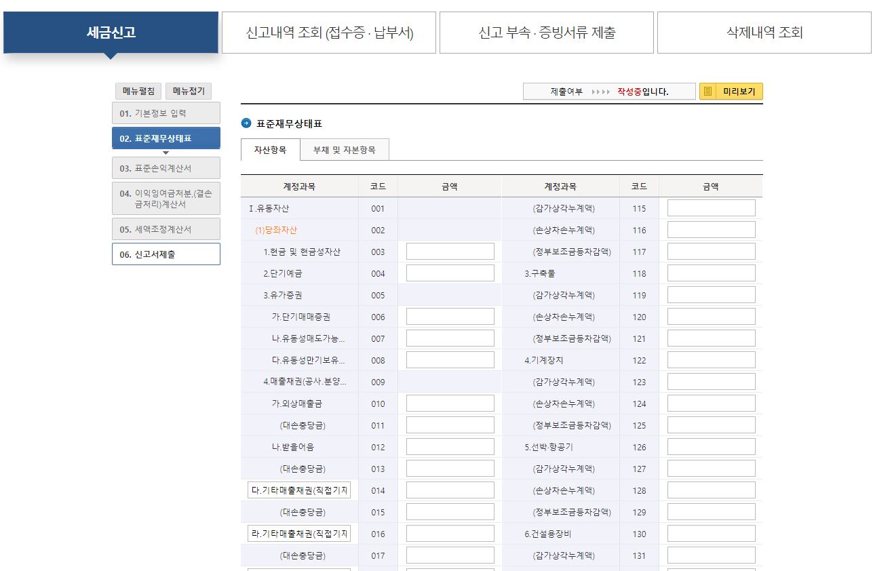Image resolution: width=892 pixels, height=571 pixels.
Task: Click the 메뉴펼침 button
Action: (x=138, y=92)
